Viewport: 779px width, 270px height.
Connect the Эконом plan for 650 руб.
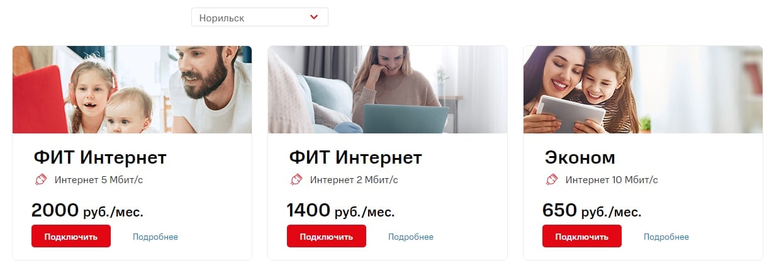(x=582, y=236)
